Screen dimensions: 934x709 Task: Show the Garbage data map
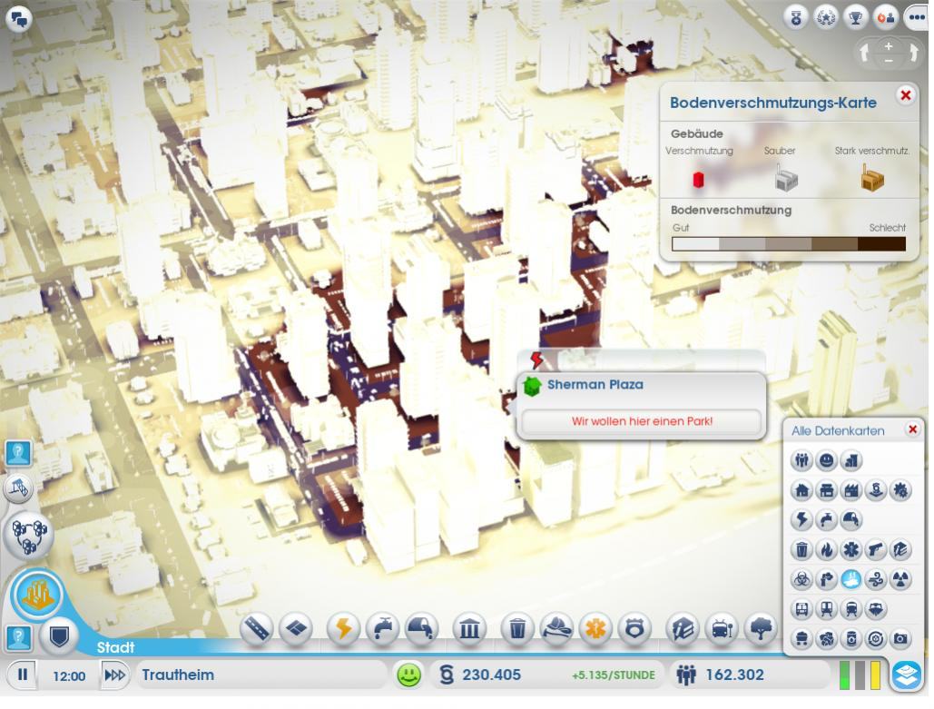(x=801, y=549)
